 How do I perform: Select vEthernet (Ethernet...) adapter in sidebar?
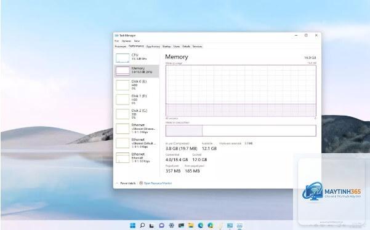click(x=137, y=129)
